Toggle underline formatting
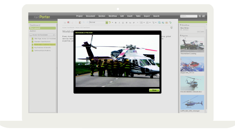Image resolution: width=235 pixels, height=132 pixels. tap(123, 22)
